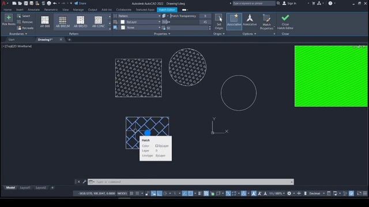
Task: Click the Sign In button
Action: pyautogui.click(x=289, y=3)
